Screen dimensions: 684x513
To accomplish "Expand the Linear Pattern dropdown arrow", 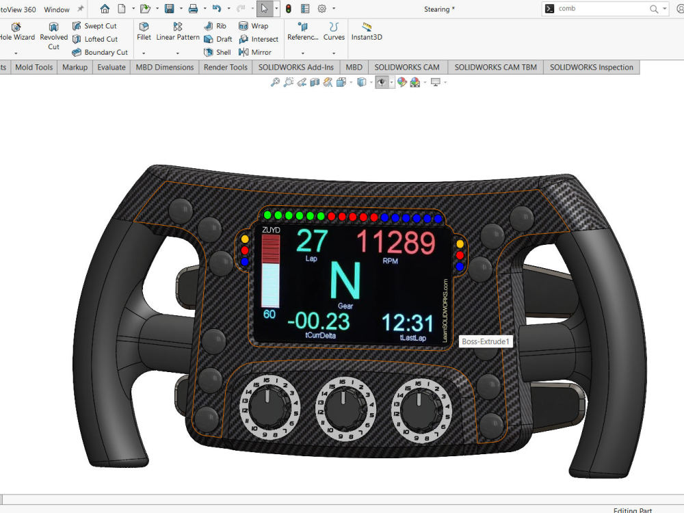I will 178,53.
